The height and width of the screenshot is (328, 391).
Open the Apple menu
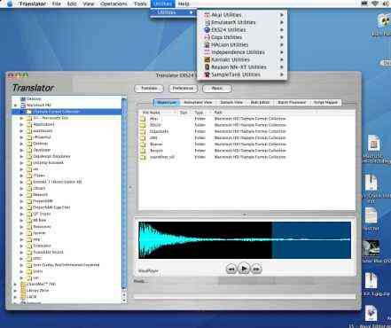coord(9,4)
